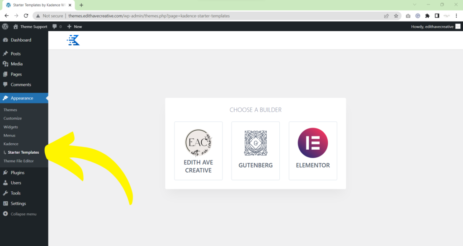Select the Edith Ave Creative builder
This screenshot has height=246, width=463.
(x=198, y=151)
